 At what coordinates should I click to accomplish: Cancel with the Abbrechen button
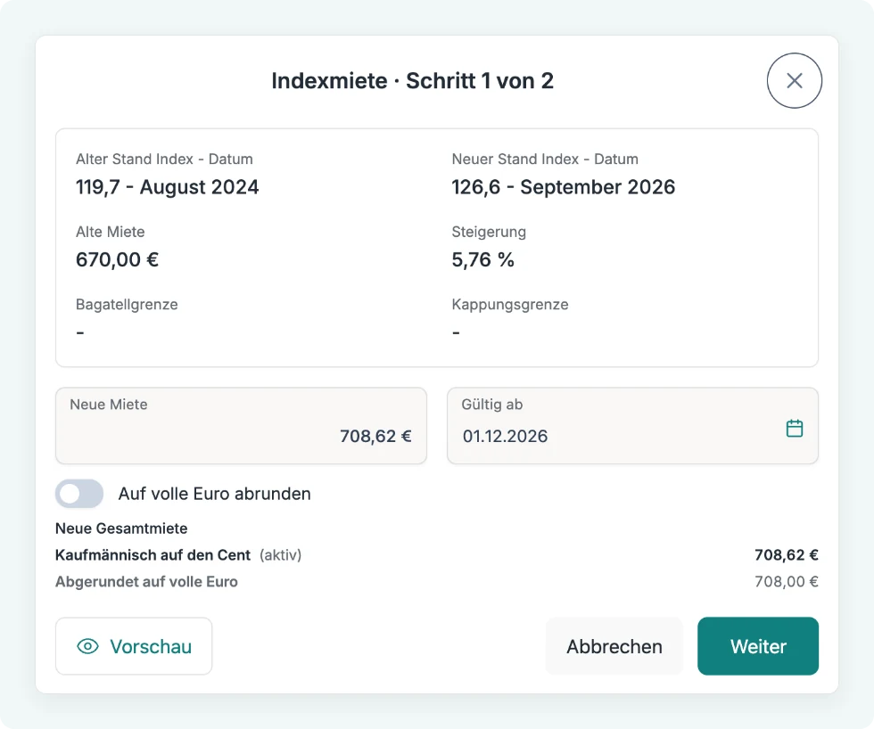[614, 646]
